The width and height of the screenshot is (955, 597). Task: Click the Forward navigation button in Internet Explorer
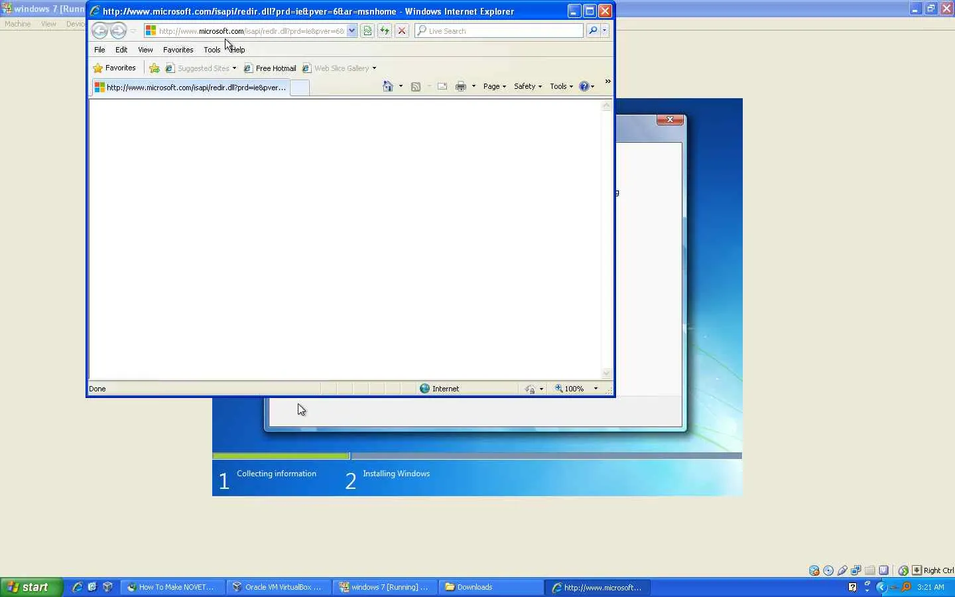click(118, 31)
